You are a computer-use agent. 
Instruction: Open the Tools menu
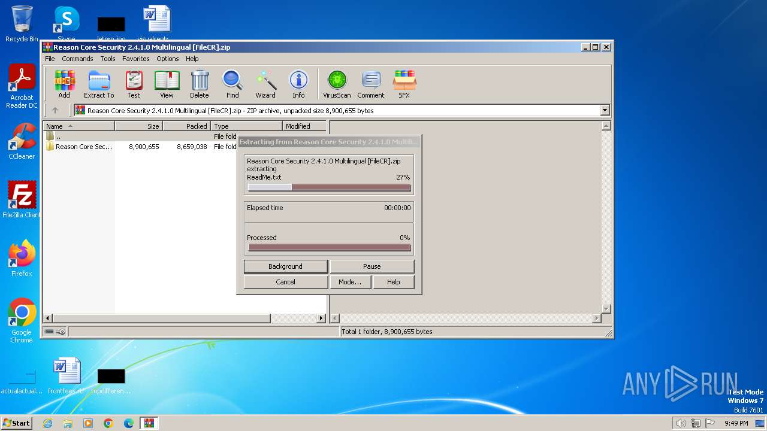click(108, 59)
